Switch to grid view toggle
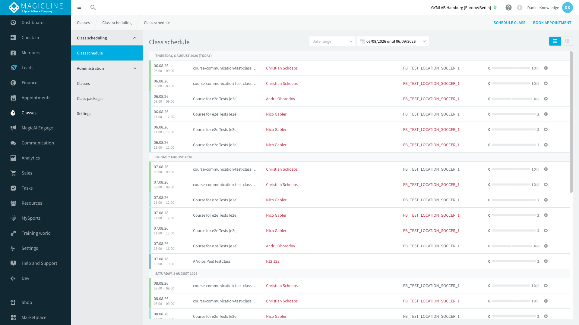This screenshot has width=579, height=325. click(x=567, y=41)
